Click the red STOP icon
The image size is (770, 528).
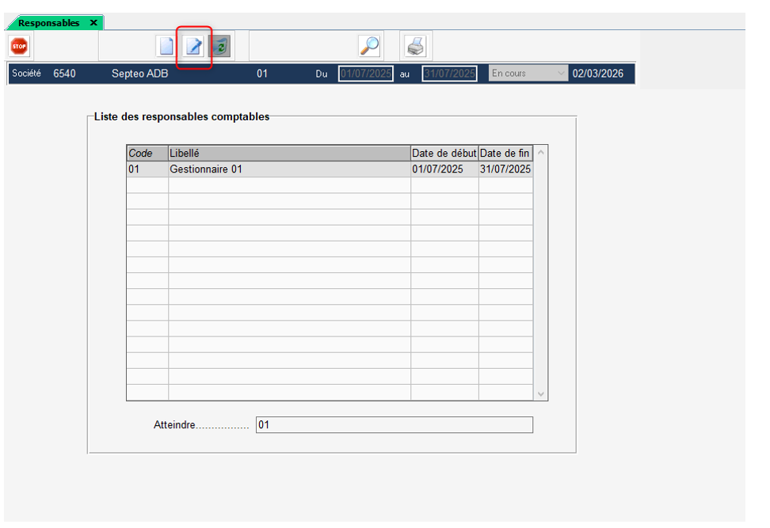[19, 47]
